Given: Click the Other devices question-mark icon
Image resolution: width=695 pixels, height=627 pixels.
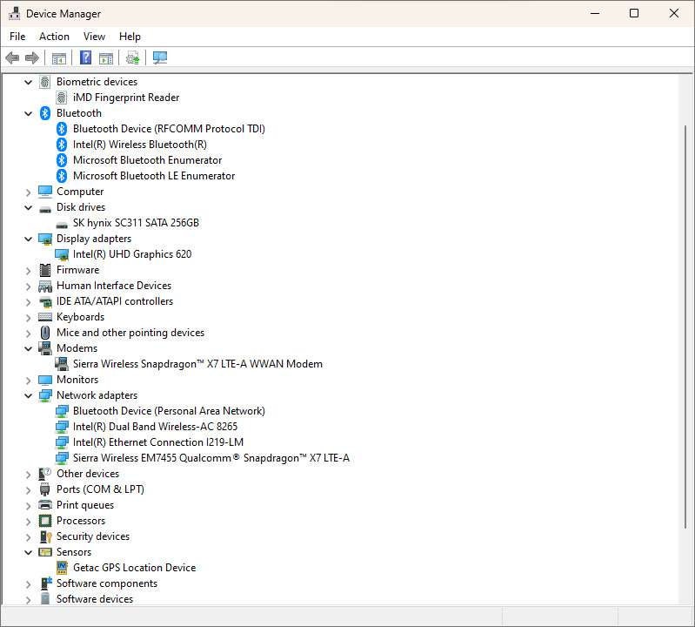Looking at the screenshot, I should click(x=45, y=474).
